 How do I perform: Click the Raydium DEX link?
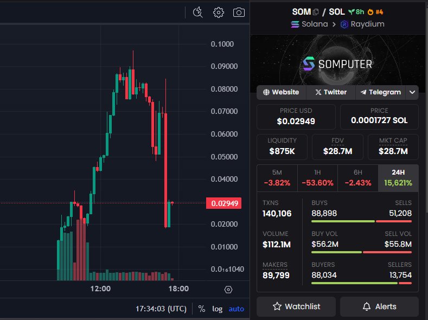click(x=362, y=24)
